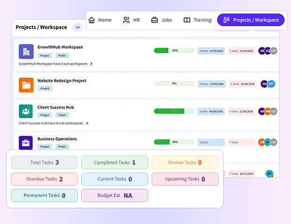The height and width of the screenshot is (224, 291).
Task: Switch to the Jobs tab
Action: (x=162, y=20)
